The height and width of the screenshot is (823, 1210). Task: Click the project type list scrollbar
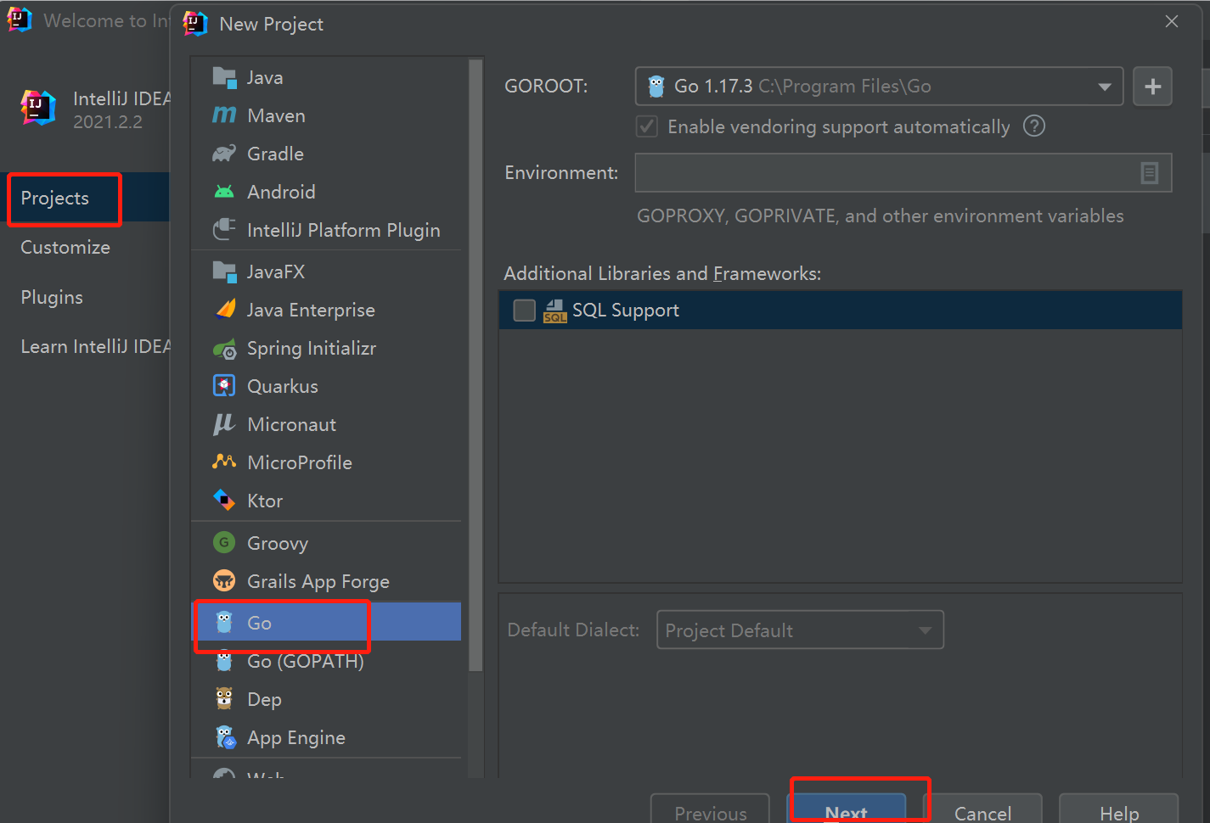476,365
